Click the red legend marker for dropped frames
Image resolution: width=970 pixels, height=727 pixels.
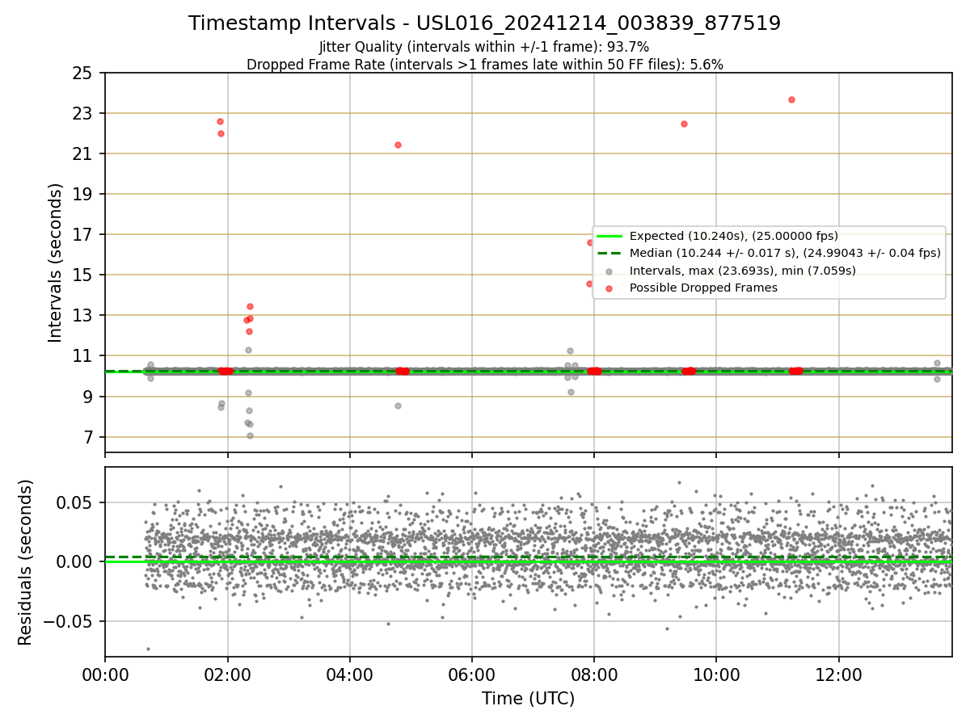(609, 288)
